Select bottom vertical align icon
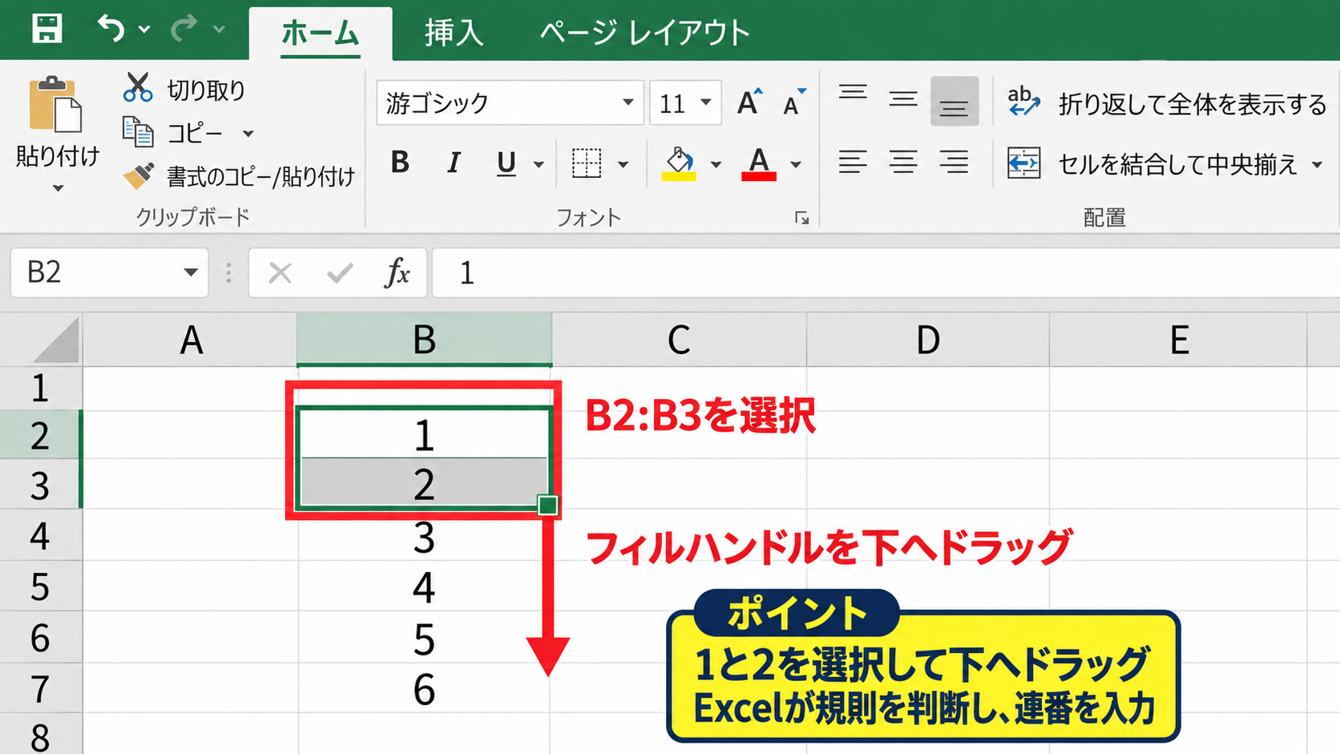The width and height of the screenshot is (1340, 754). [955, 102]
